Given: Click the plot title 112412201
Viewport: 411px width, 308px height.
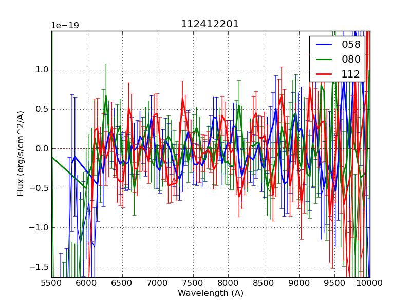Looking at the screenshot, I should click(x=210, y=24).
